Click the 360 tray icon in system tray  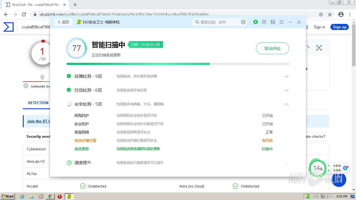(308, 196)
